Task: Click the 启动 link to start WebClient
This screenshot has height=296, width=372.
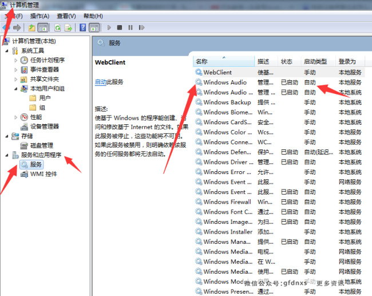Action: tap(100, 82)
